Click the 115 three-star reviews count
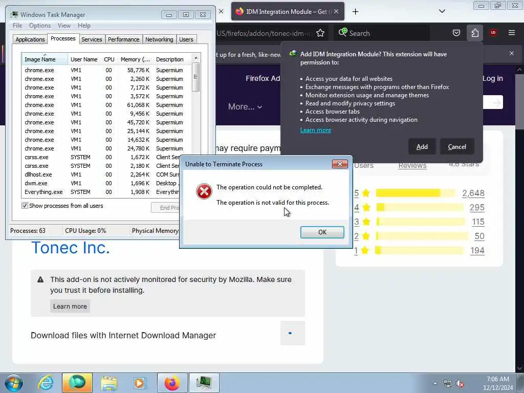The width and height of the screenshot is (524, 393). pos(478,222)
